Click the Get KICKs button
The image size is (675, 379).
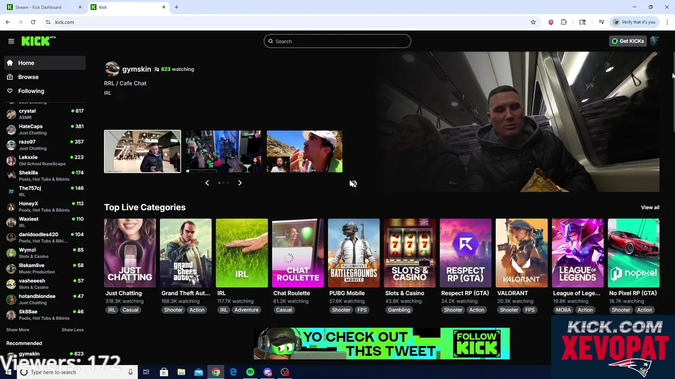tap(628, 41)
